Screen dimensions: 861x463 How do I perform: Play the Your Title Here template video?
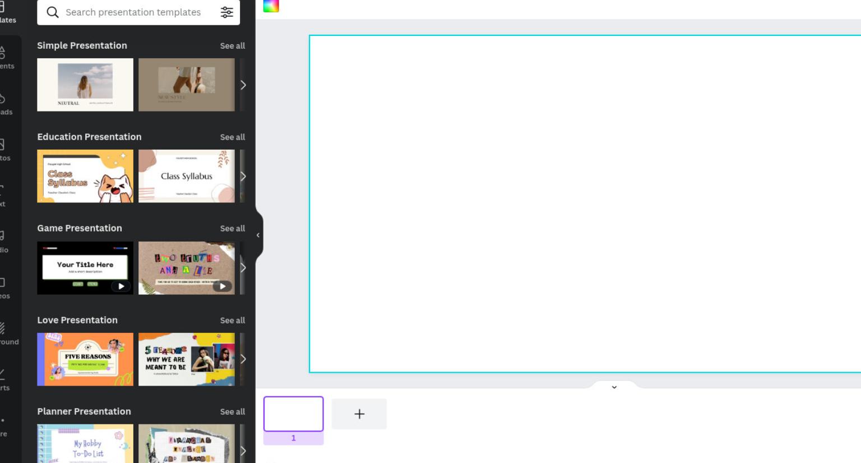pyautogui.click(x=121, y=286)
